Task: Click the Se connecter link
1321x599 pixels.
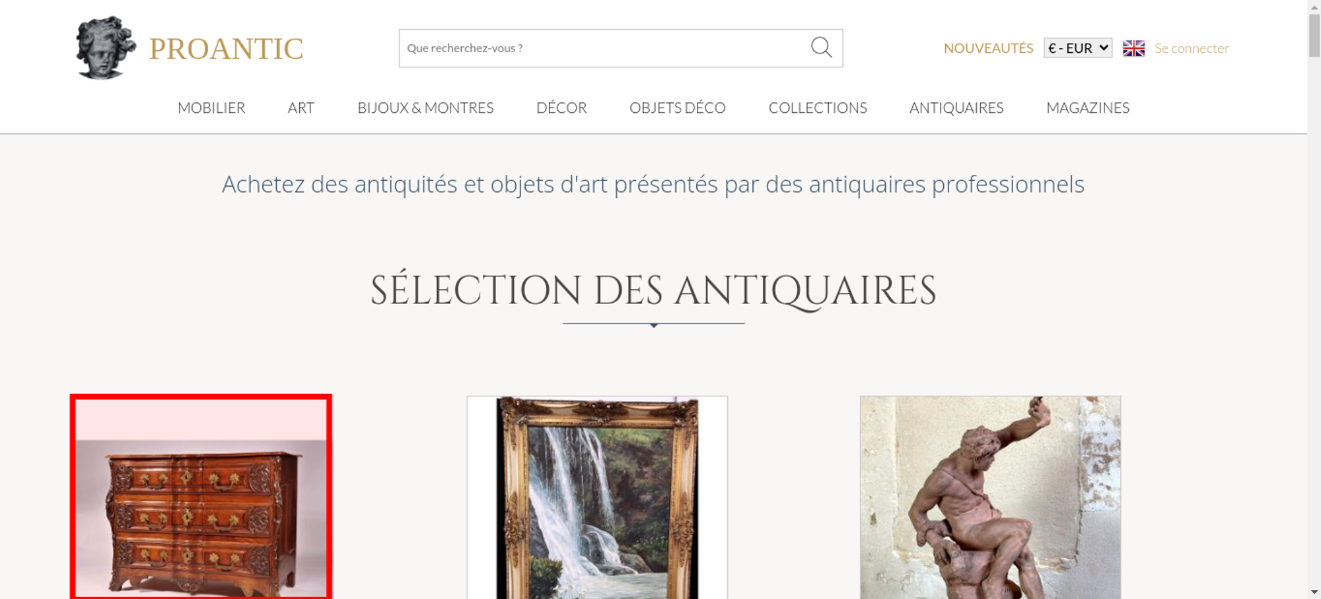Action: point(1192,48)
